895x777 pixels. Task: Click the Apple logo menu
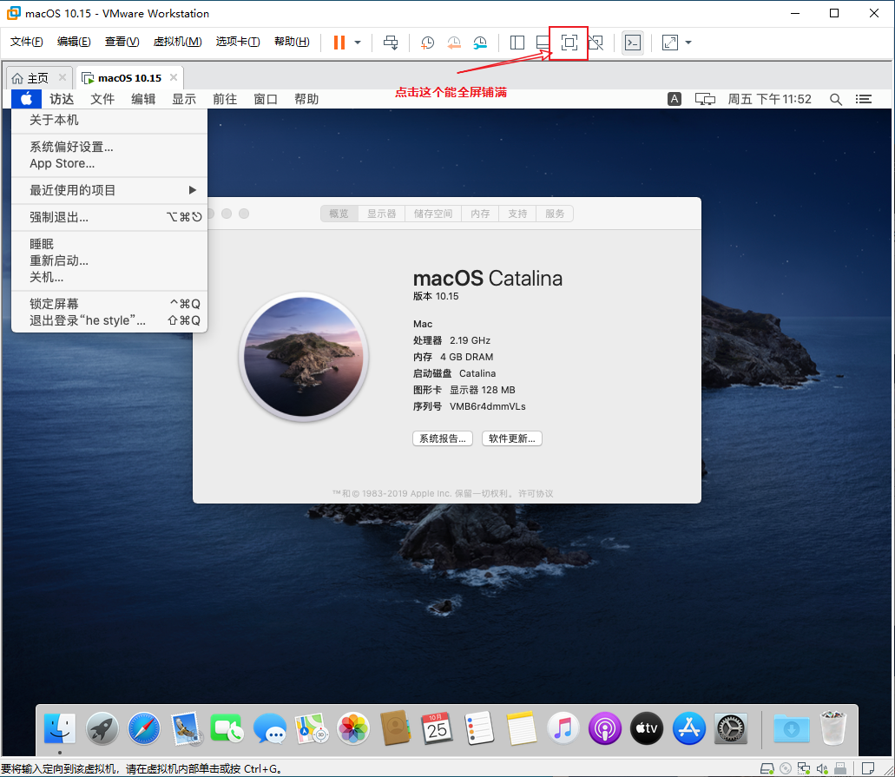click(x=26, y=99)
